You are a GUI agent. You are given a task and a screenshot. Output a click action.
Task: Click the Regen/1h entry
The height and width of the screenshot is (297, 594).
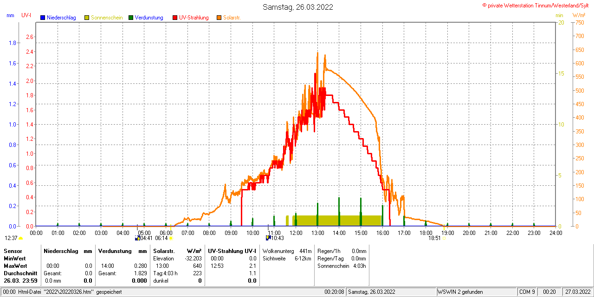(x=342, y=251)
